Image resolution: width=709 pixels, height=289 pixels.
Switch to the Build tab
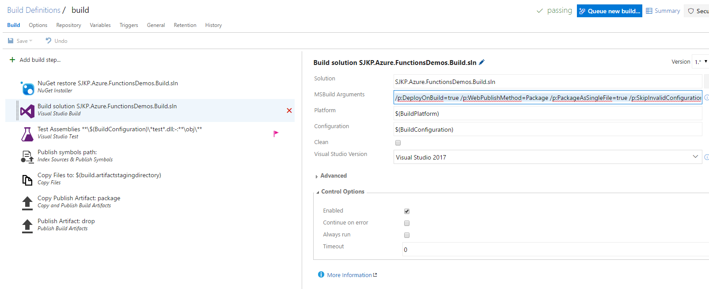pyautogui.click(x=14, y=25)
